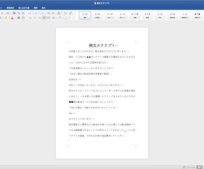Open the 表示 ribbon tab
Image resolution: width=204 pixels, height=169 pixels.
43,8
